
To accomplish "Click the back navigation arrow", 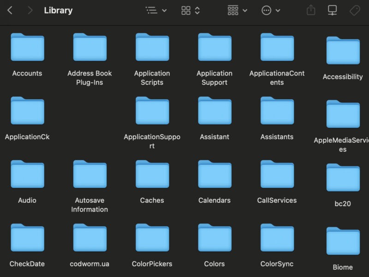I will tap(10, 10).
